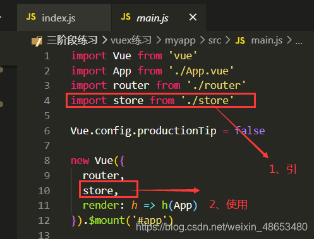Open the myapp breadcrumb segment
The image size is (314, 239).
pyautogui.click(x=180, y=40)
